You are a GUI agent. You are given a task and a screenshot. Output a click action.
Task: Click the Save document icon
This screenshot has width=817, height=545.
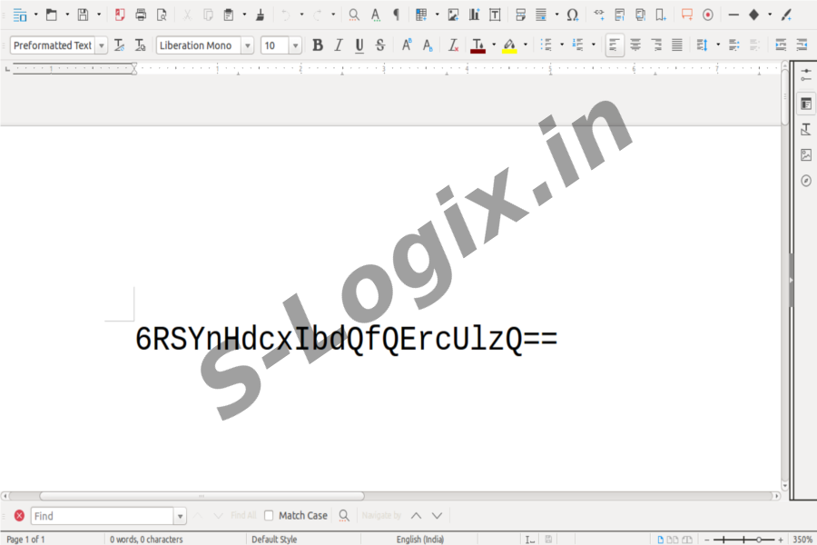coord(83,15)
